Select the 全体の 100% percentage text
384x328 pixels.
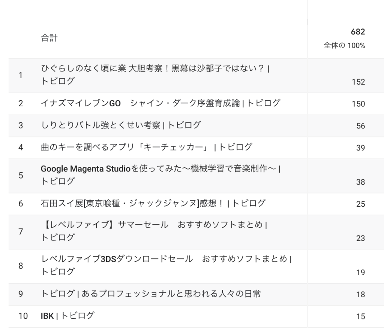(344, 45)
